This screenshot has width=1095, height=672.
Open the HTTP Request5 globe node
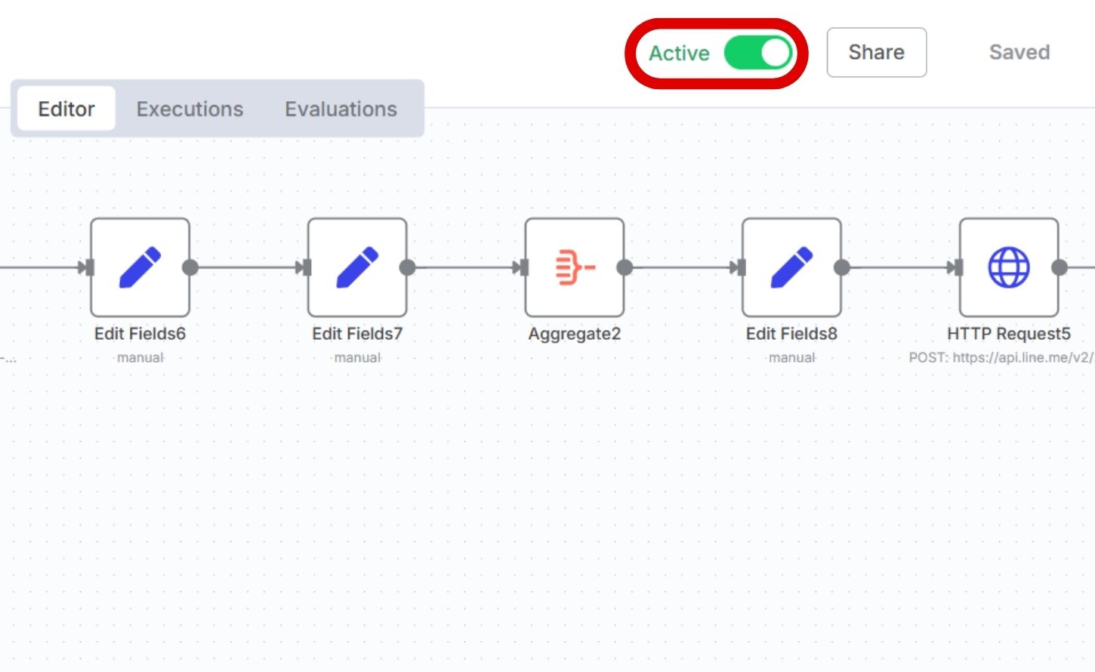(x=1009, y=267)
